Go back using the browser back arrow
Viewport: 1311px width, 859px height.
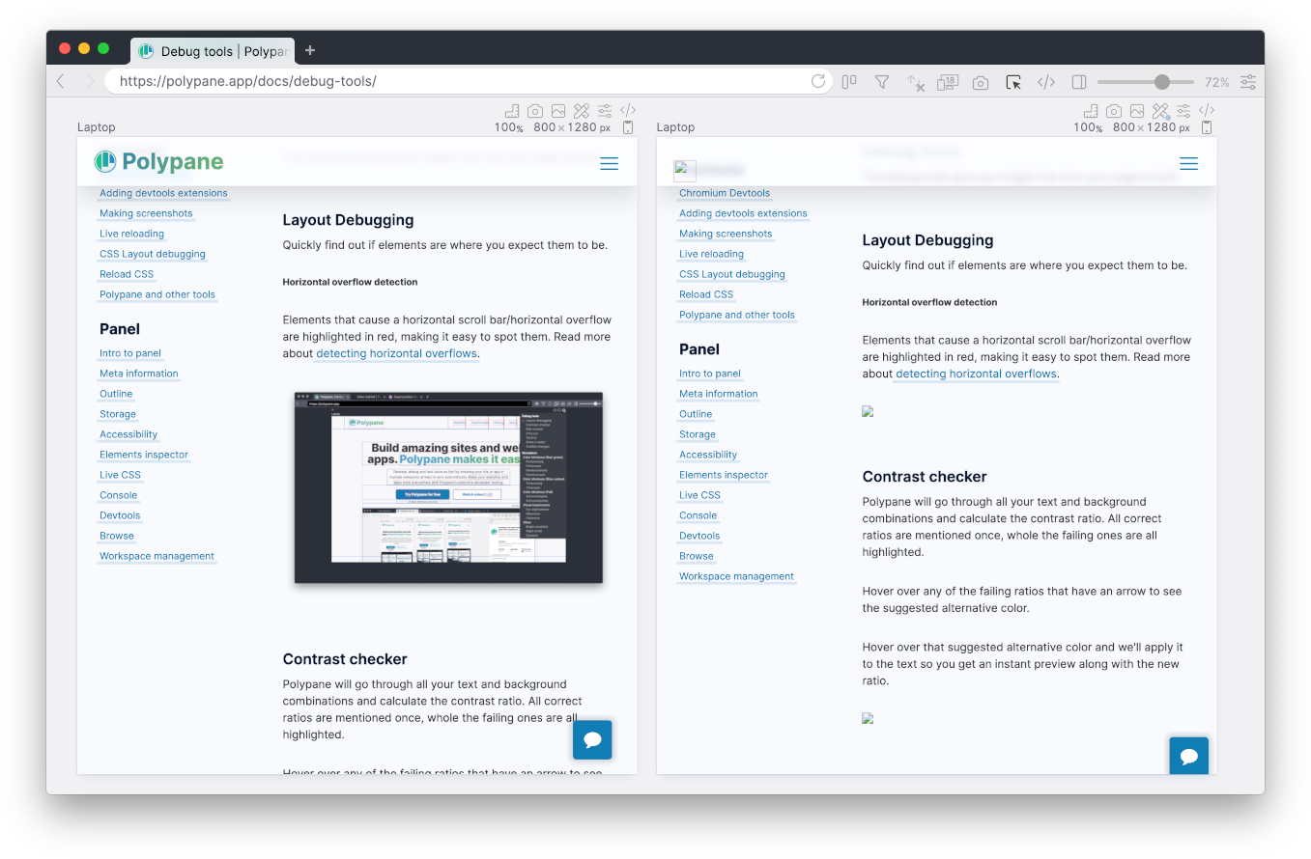[61, 82]
